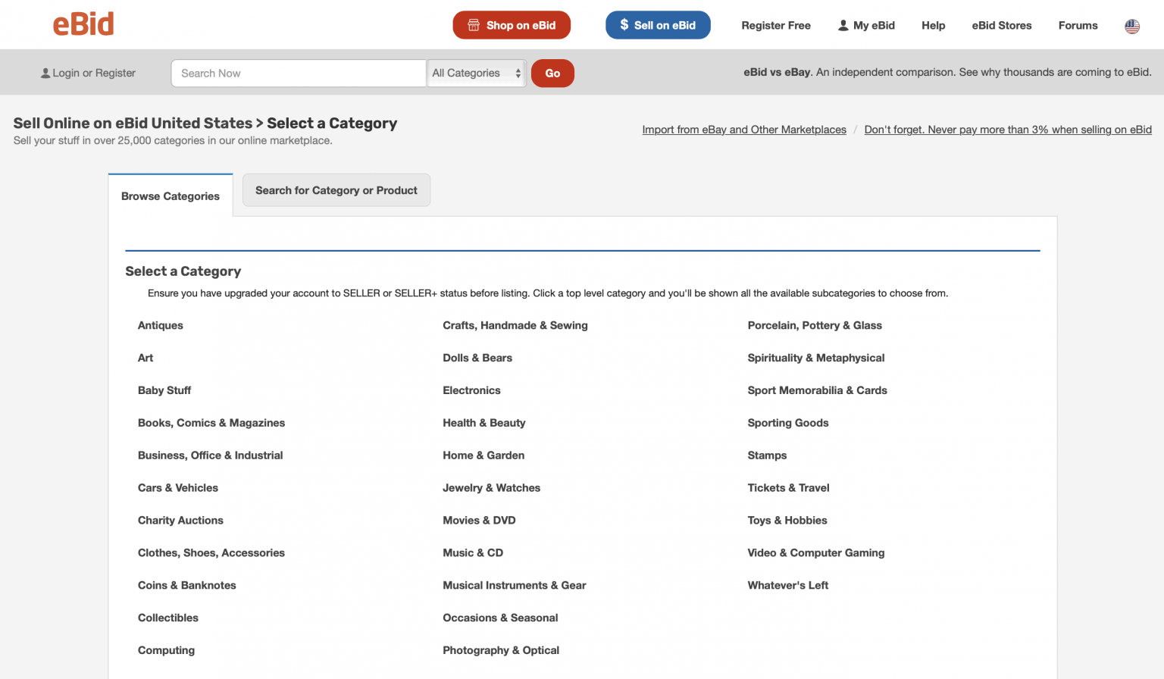Select Occasions & Seasonal category
The height and width of the screenshot is (679, 1164).
(x=500, y=619)
